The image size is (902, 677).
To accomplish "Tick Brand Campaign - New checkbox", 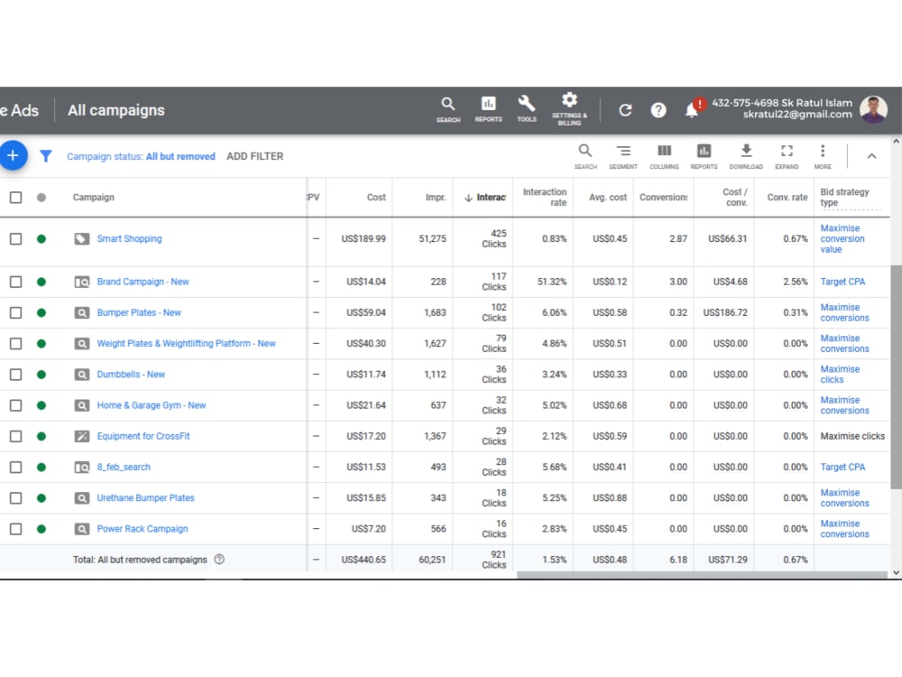I will coord(15,282).
